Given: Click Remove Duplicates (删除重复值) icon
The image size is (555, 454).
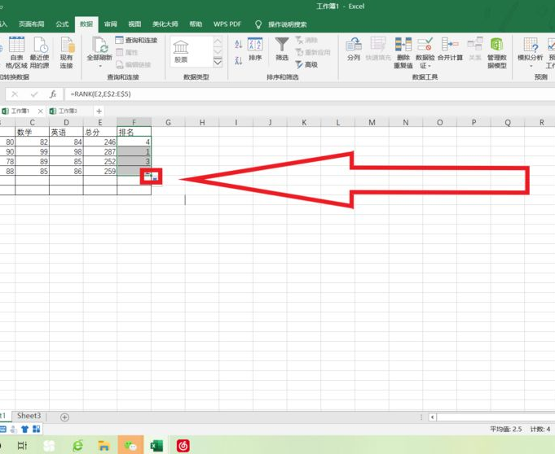Looking at the screenshot, I should 403,49.
